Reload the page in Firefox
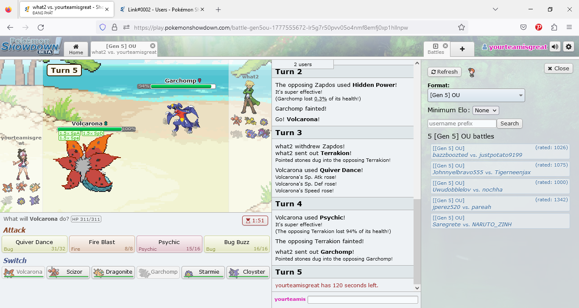 tap(41, 27)
